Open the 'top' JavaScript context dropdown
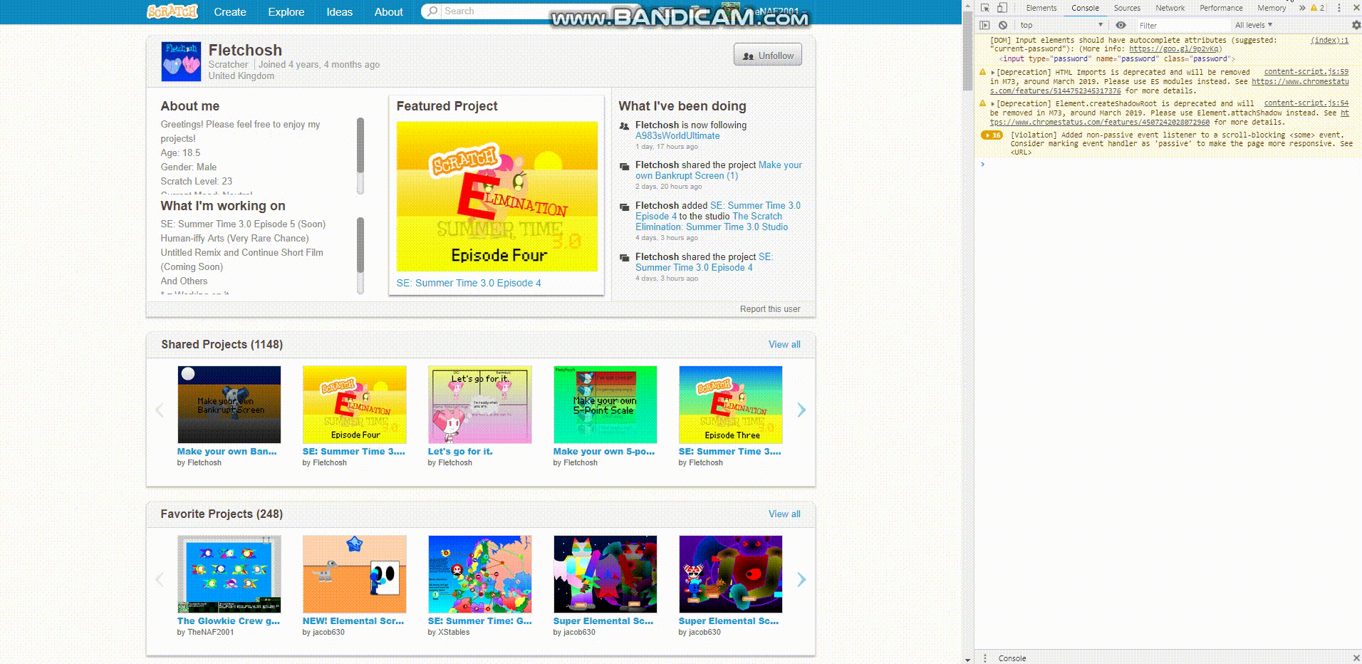The height and width of the screenshot is (664, 1362). coord(1061,25)
